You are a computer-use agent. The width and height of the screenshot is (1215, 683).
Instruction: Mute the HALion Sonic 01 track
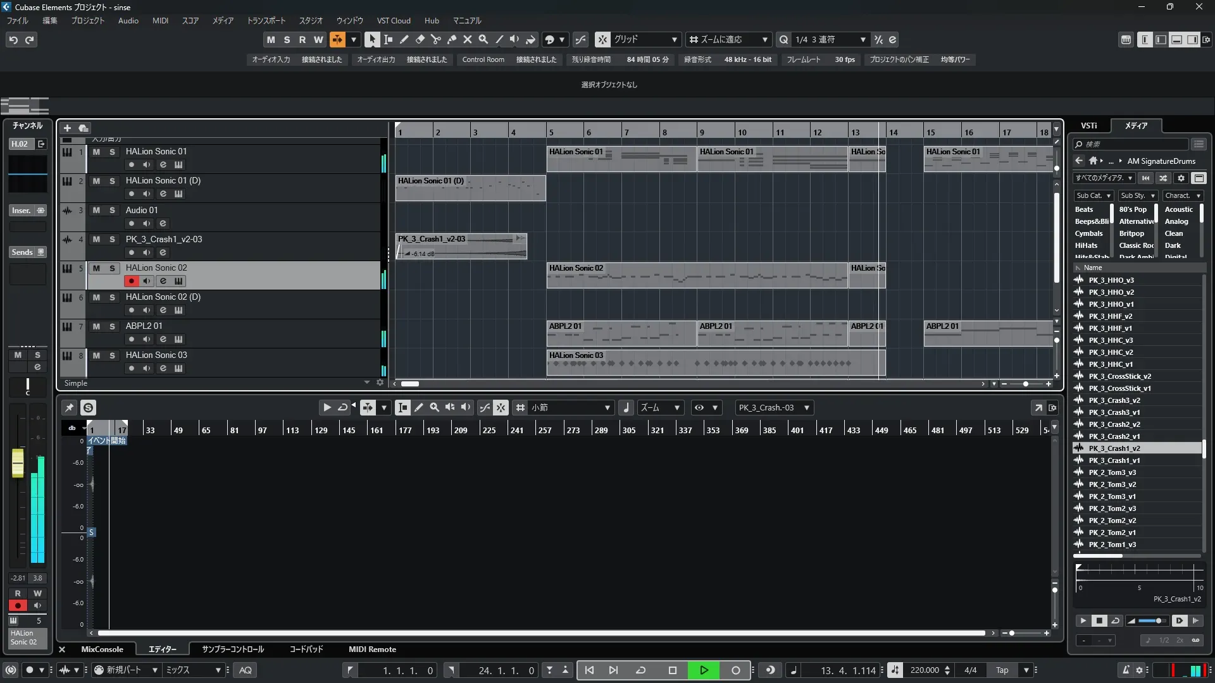pyautogui.click(x=96, y=152)
